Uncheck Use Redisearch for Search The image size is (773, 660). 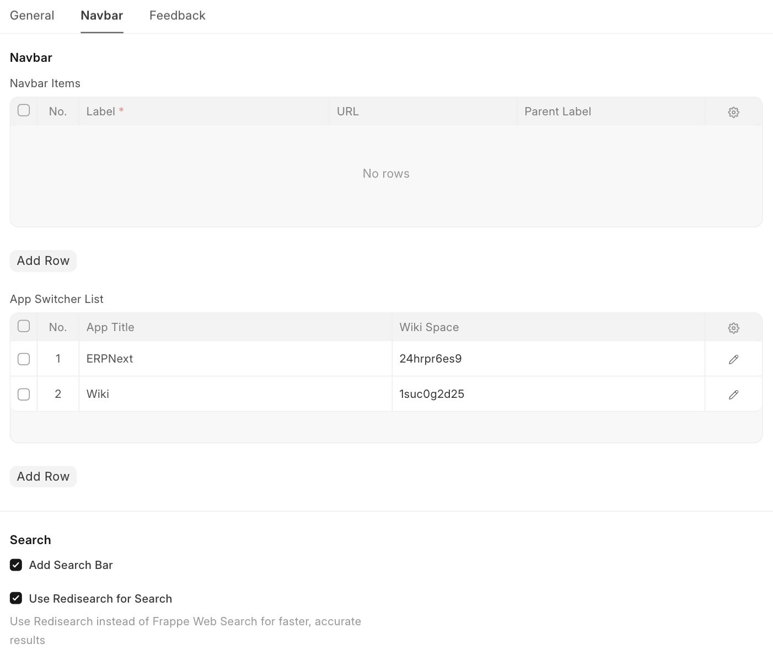coord(16,599)
